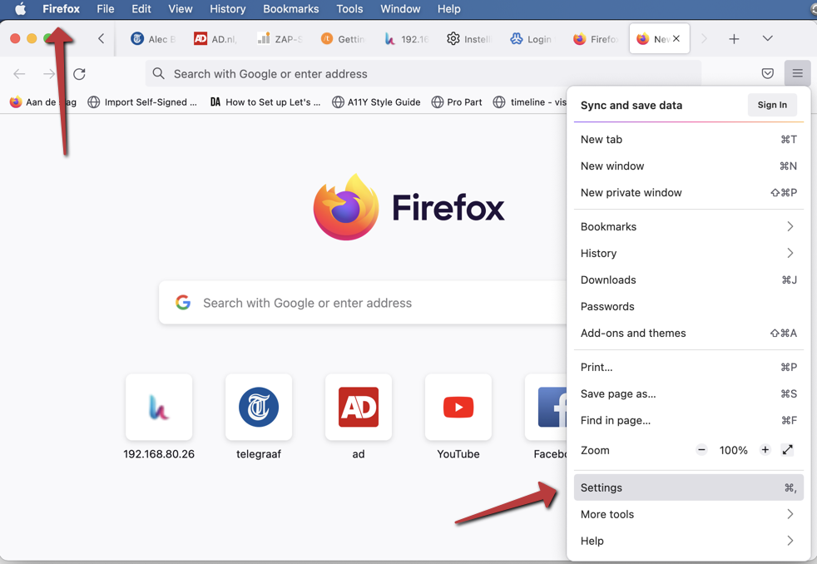Open Settings from the menu

[688, 487]
